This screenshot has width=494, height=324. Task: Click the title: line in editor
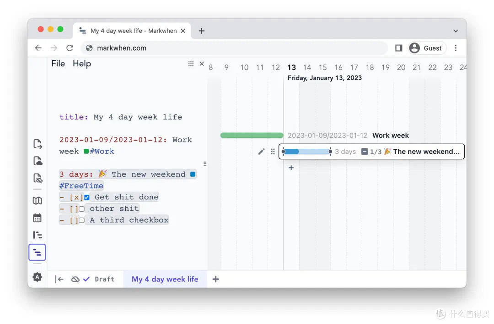(121, 117)
